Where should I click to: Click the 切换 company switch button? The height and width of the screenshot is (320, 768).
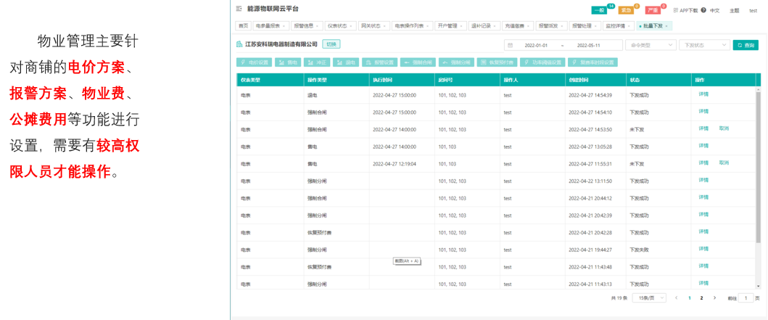click(x=331, y=44)
